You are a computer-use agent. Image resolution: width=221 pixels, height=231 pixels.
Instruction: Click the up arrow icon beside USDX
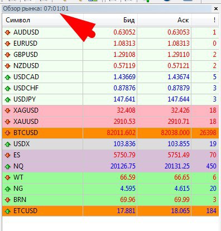[7, 144]
